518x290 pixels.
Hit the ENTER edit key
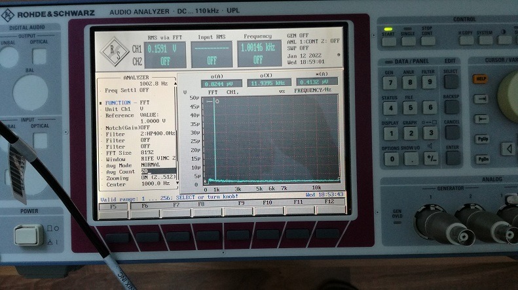coord(453,158)
